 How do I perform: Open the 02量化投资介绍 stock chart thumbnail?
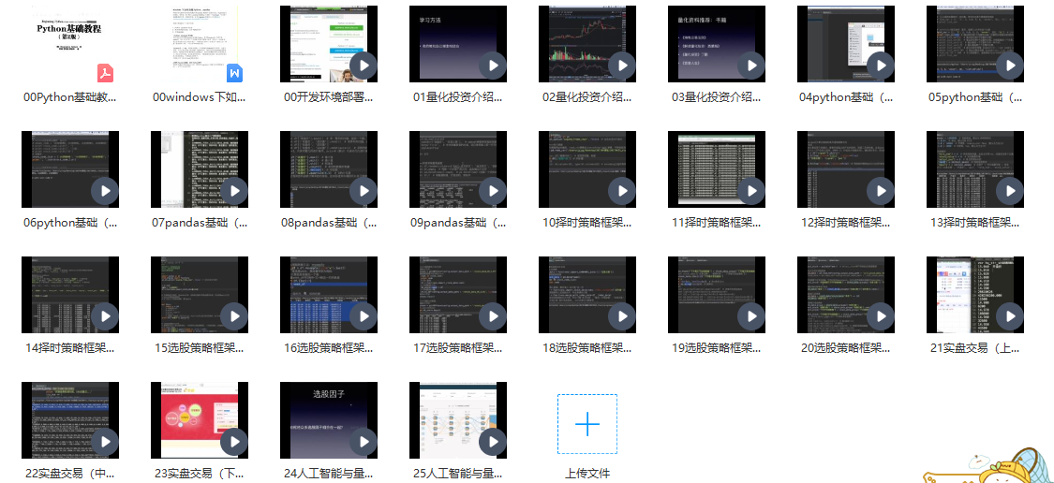[x=587, y=44]
